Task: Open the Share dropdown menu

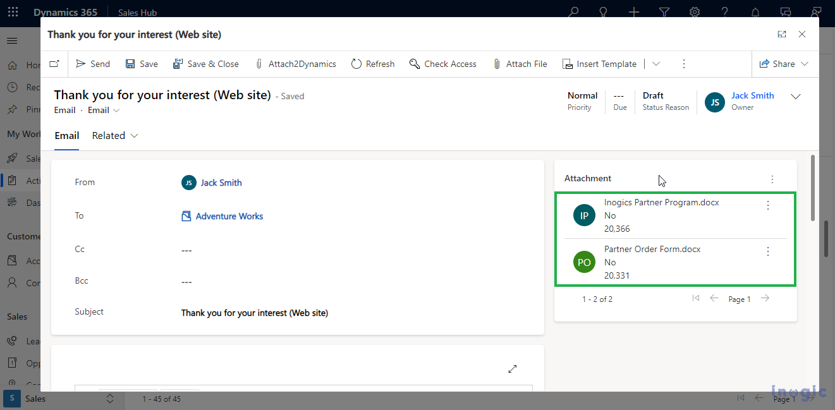Action: click(784, 64)
